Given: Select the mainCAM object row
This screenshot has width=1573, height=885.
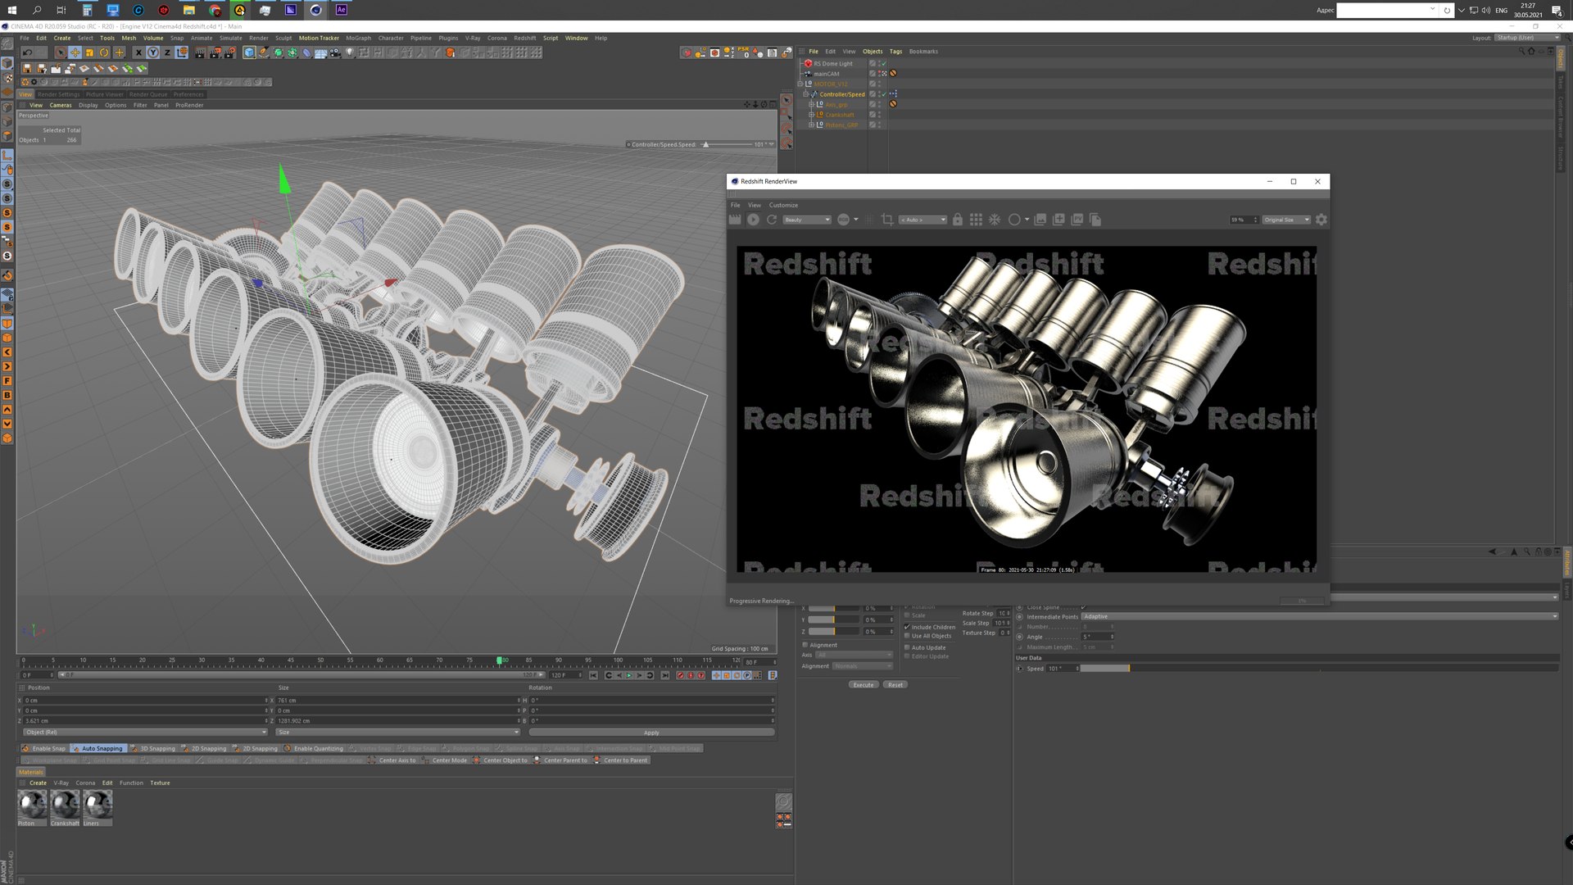Looking at the screenshot, I should pyautogui.click(x=827, y=74).
